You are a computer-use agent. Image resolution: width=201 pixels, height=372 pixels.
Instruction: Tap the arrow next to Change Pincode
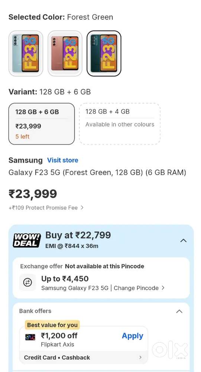pos(163,288)
